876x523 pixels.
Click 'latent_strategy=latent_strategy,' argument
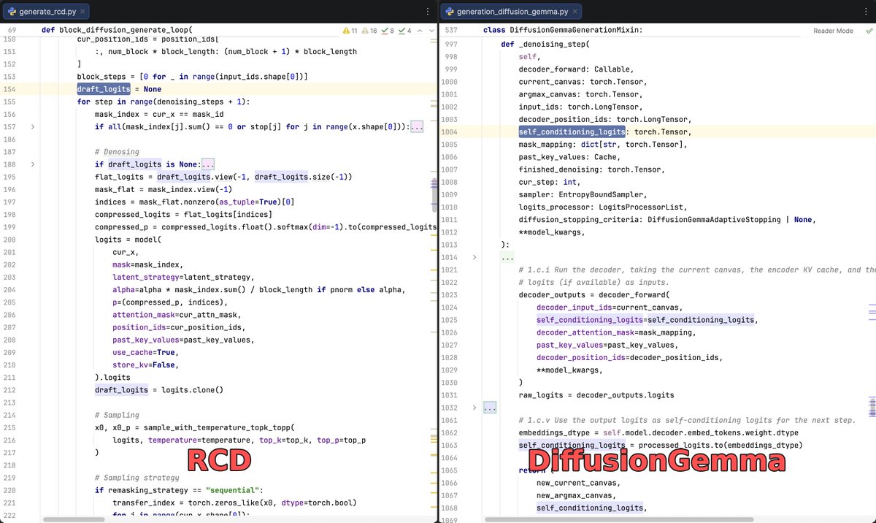coord(183,277)
